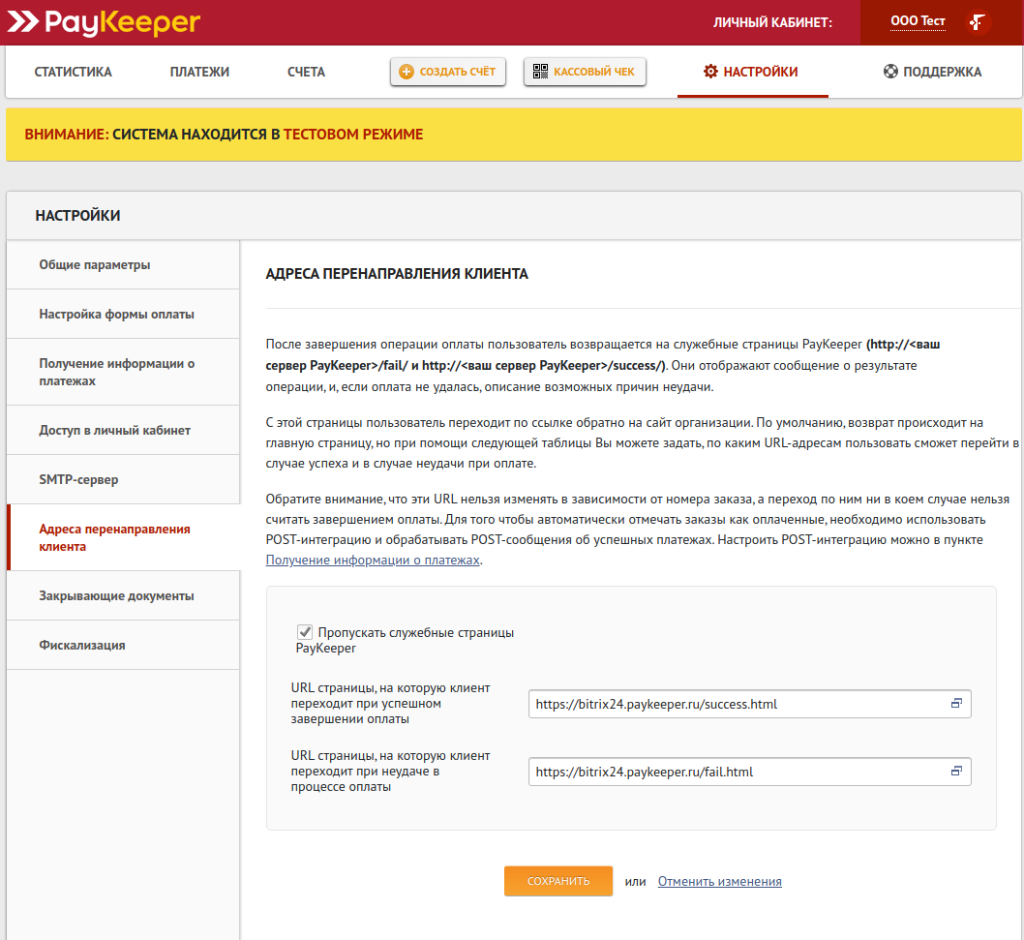Viewport: 1024px width, 940px height.
Task: Click the PayKeeper logo
Action: [x=104, y=21]
